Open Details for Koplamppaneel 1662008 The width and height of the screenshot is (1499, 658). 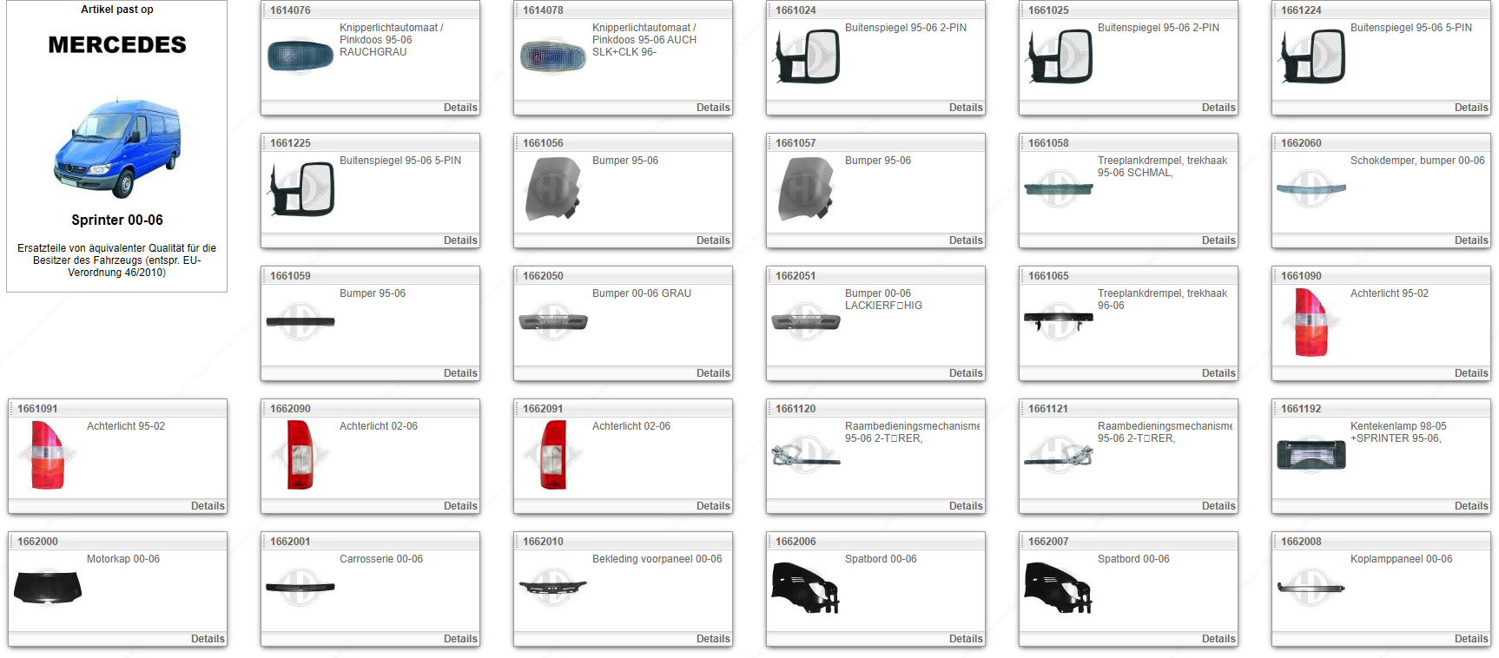tap(1471, 639)
